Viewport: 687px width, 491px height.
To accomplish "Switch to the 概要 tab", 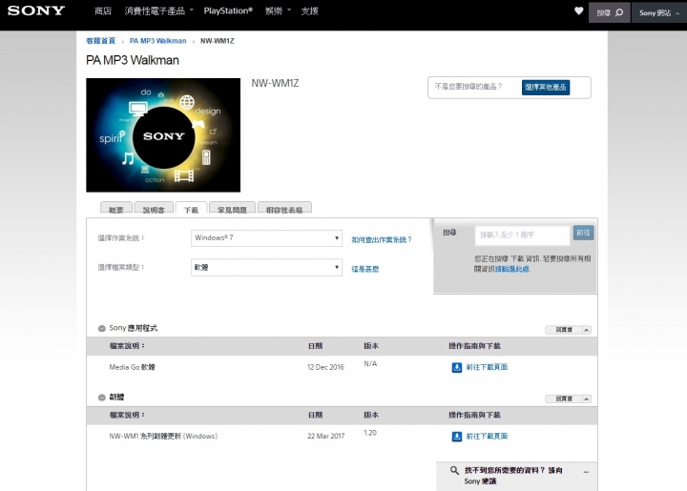I will (x=116, y=209).
